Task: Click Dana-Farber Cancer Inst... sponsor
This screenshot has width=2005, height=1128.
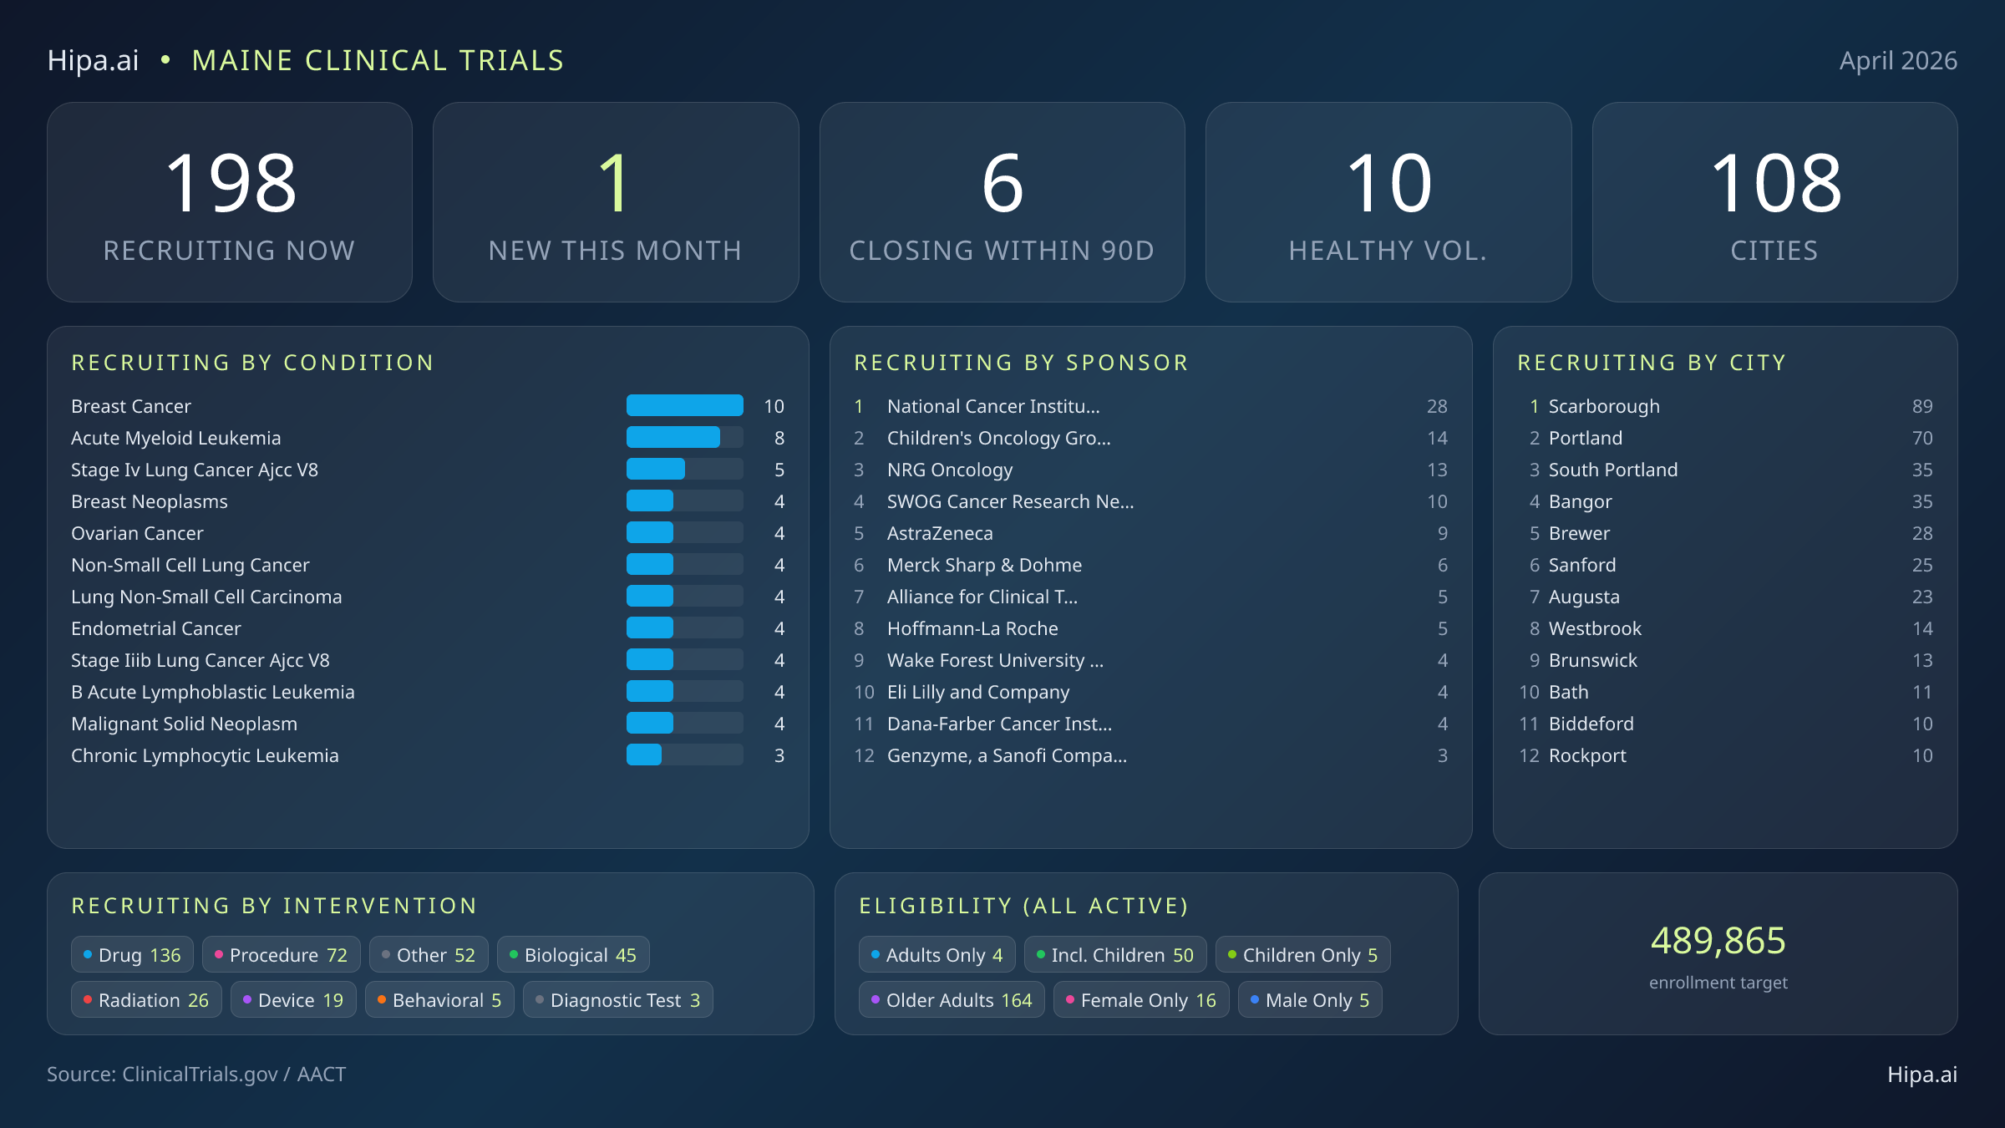Action: coord(1150,724)
